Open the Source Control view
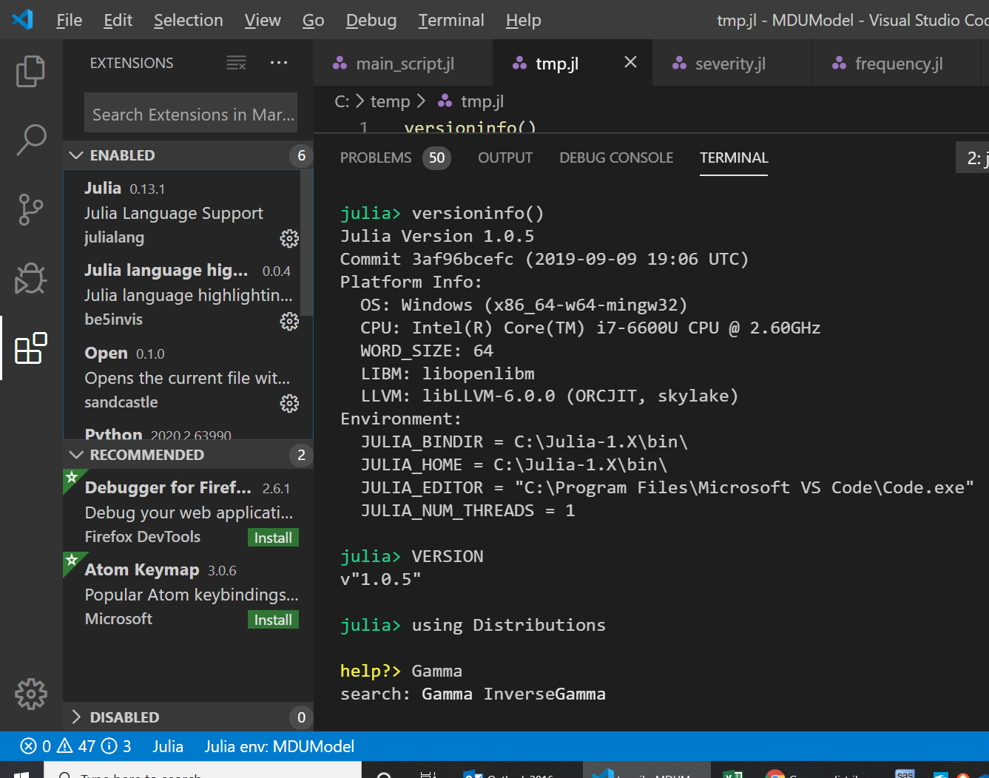Screen dimensions: 989x778 [30, 209]
